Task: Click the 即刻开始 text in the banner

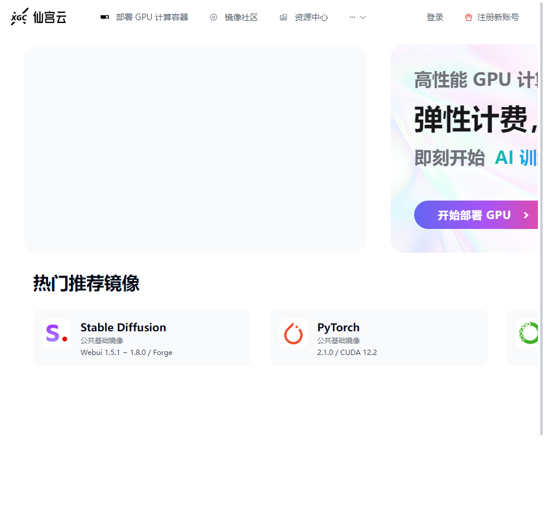Action: point(449,158)
